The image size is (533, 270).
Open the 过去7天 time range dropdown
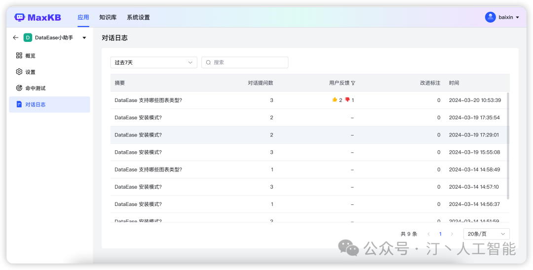pyautogui.click(x=153, y=63)
